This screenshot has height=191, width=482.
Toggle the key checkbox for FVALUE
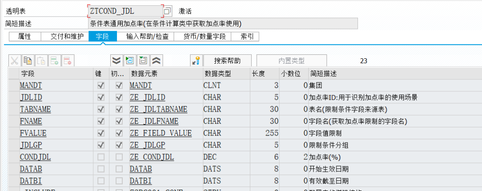pyautogui.click(x=100, y=134)
